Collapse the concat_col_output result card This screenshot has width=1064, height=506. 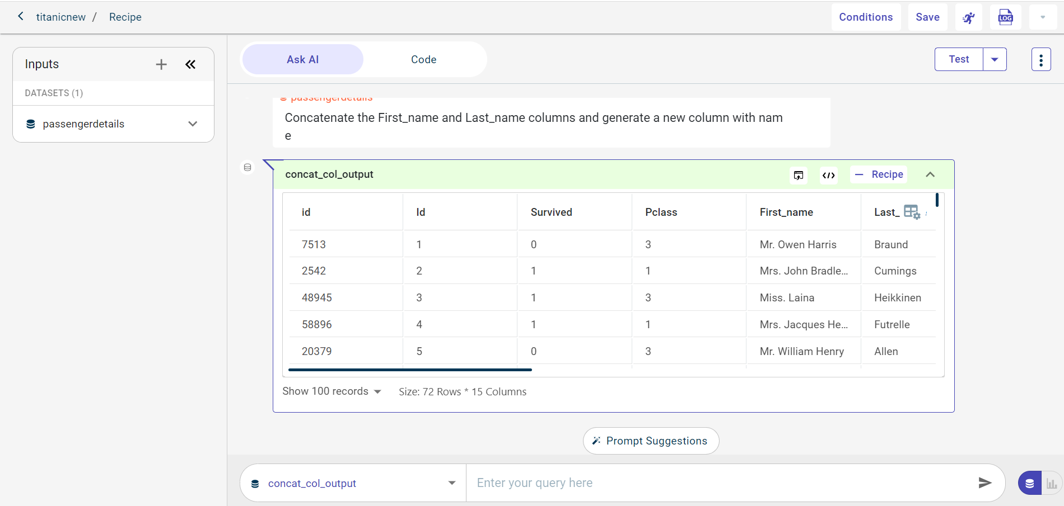pyautogui.click(x=930, y=174)
